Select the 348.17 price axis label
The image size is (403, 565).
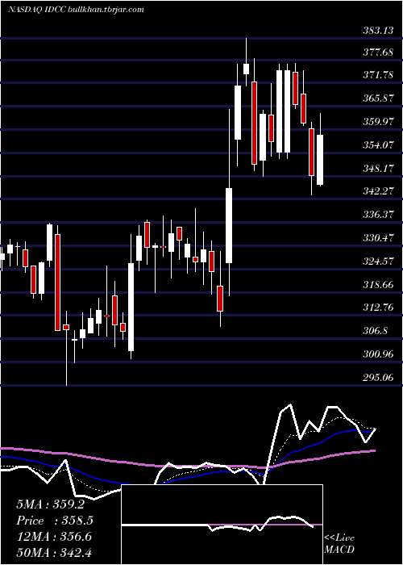(378, 168)
